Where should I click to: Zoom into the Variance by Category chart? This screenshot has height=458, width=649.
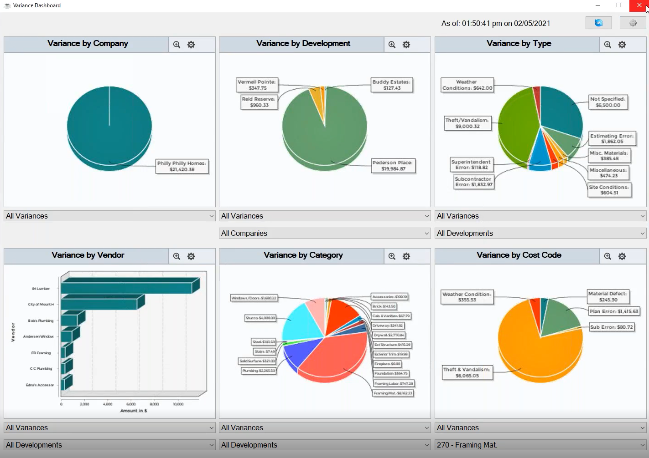coord(392,256)
